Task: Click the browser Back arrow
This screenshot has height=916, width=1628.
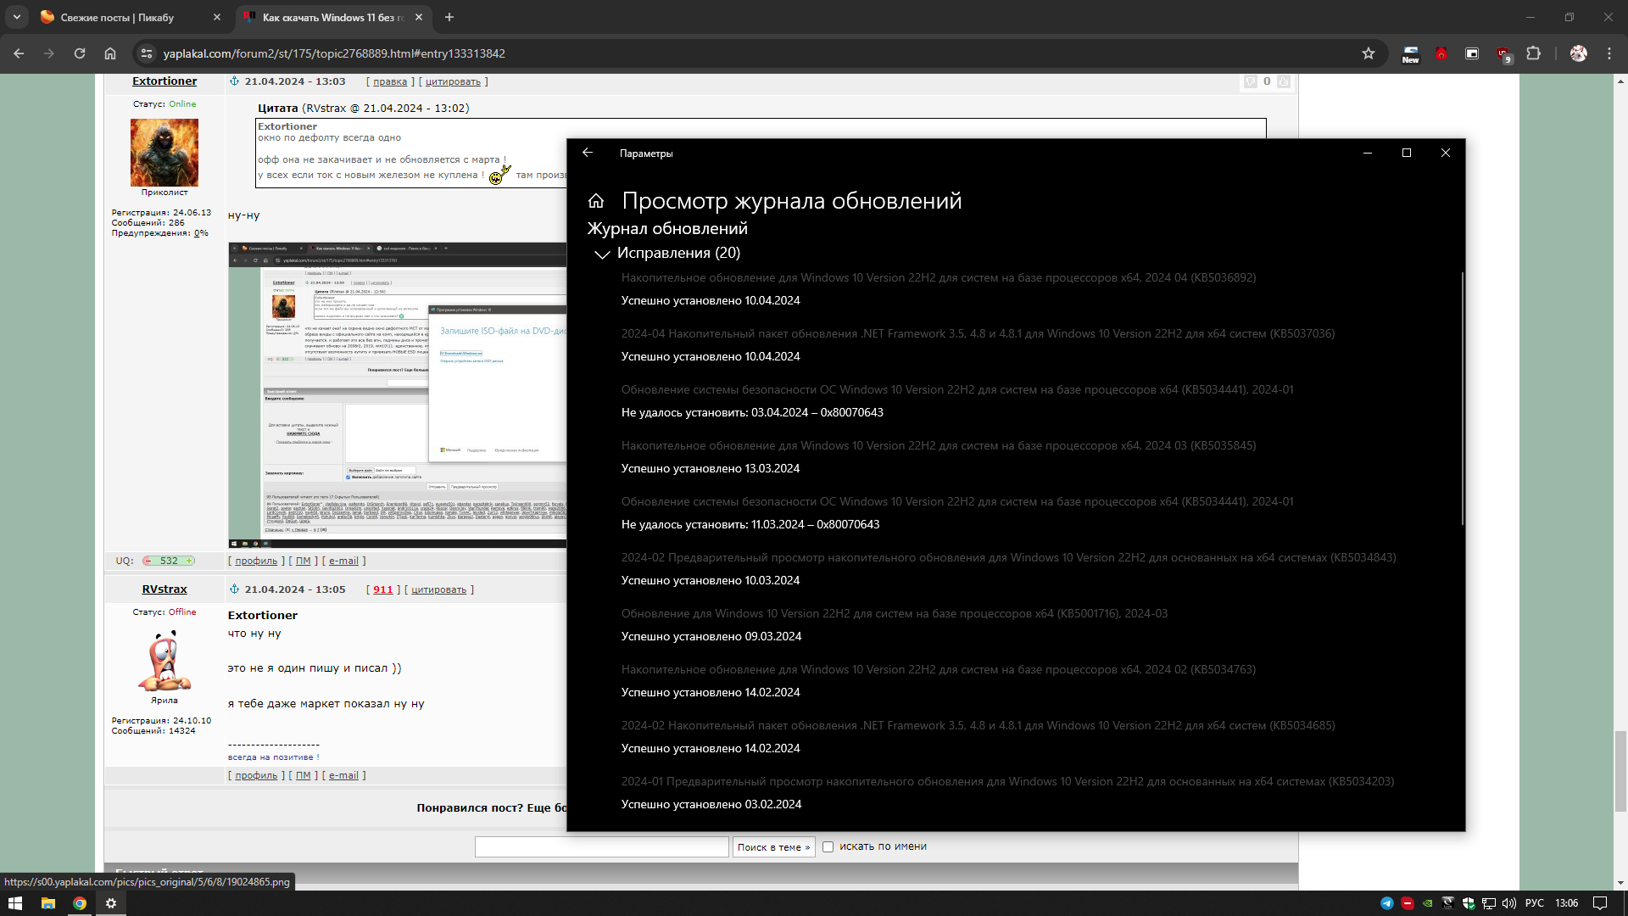Action: [x=19, y=53]
